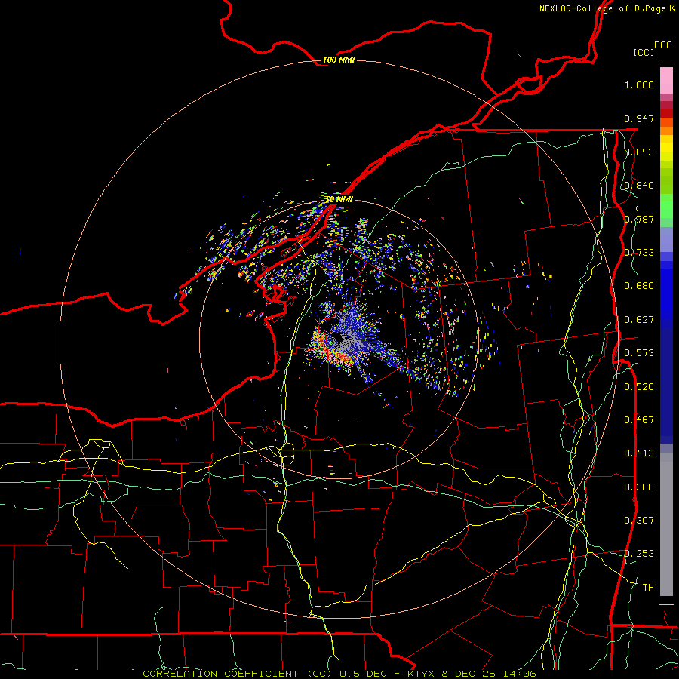Click the 0.520 scale value
Image resolution: width=679 pixels, height=679 pixels.
(639, 387)
